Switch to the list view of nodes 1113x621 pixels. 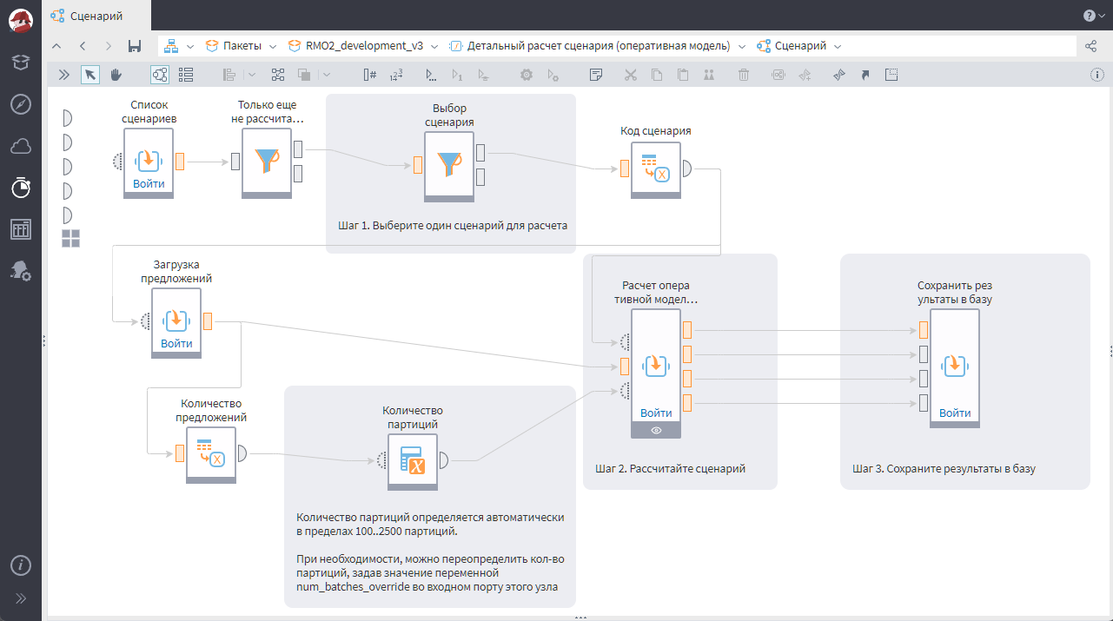(x=185, y=75)
